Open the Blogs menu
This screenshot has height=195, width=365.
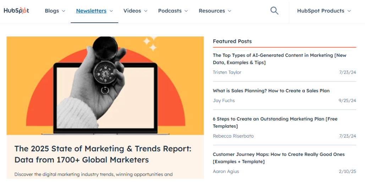point(52,11)
